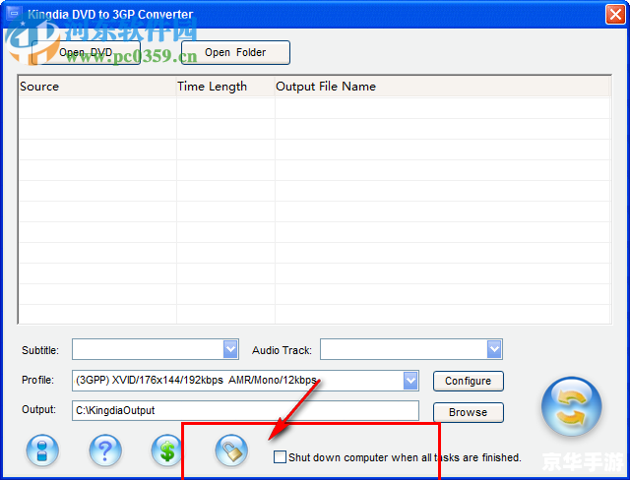The width and height of the screenshot is (630, 480).
Task: Click the green dollar purchase icon
Action: coord(167,450)
